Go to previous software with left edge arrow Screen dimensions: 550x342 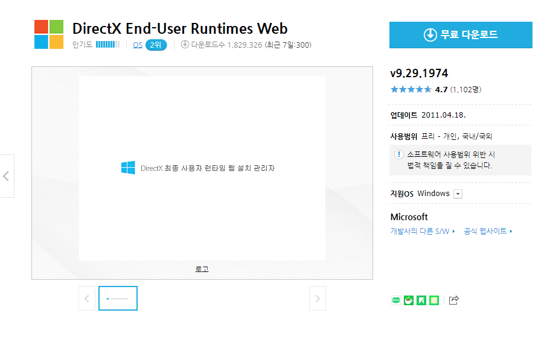(6, 176)
